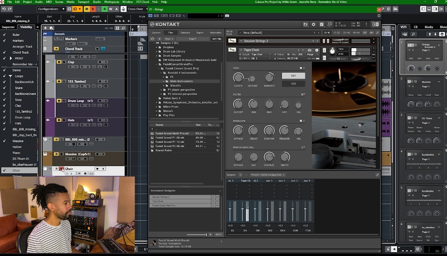Image resolution: width=447 pixels, height=256 pixels.
Task: Open wrench edit icon for Session Strings 2
Action: 232,41
